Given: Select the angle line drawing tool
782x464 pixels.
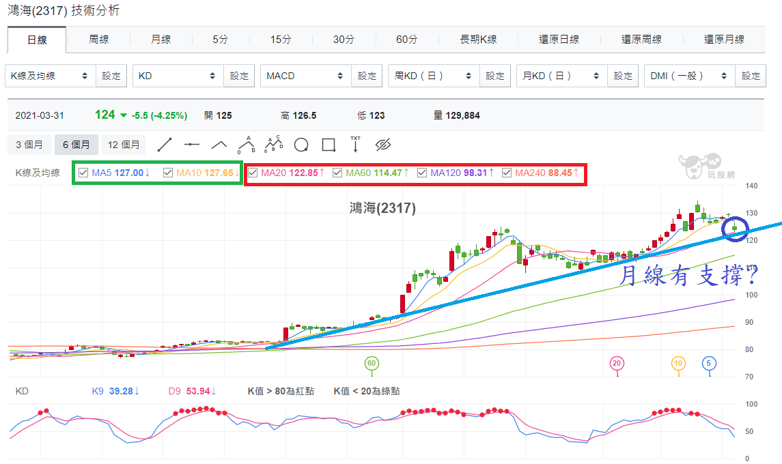Looking at the screenshot, I should (219, 145).
